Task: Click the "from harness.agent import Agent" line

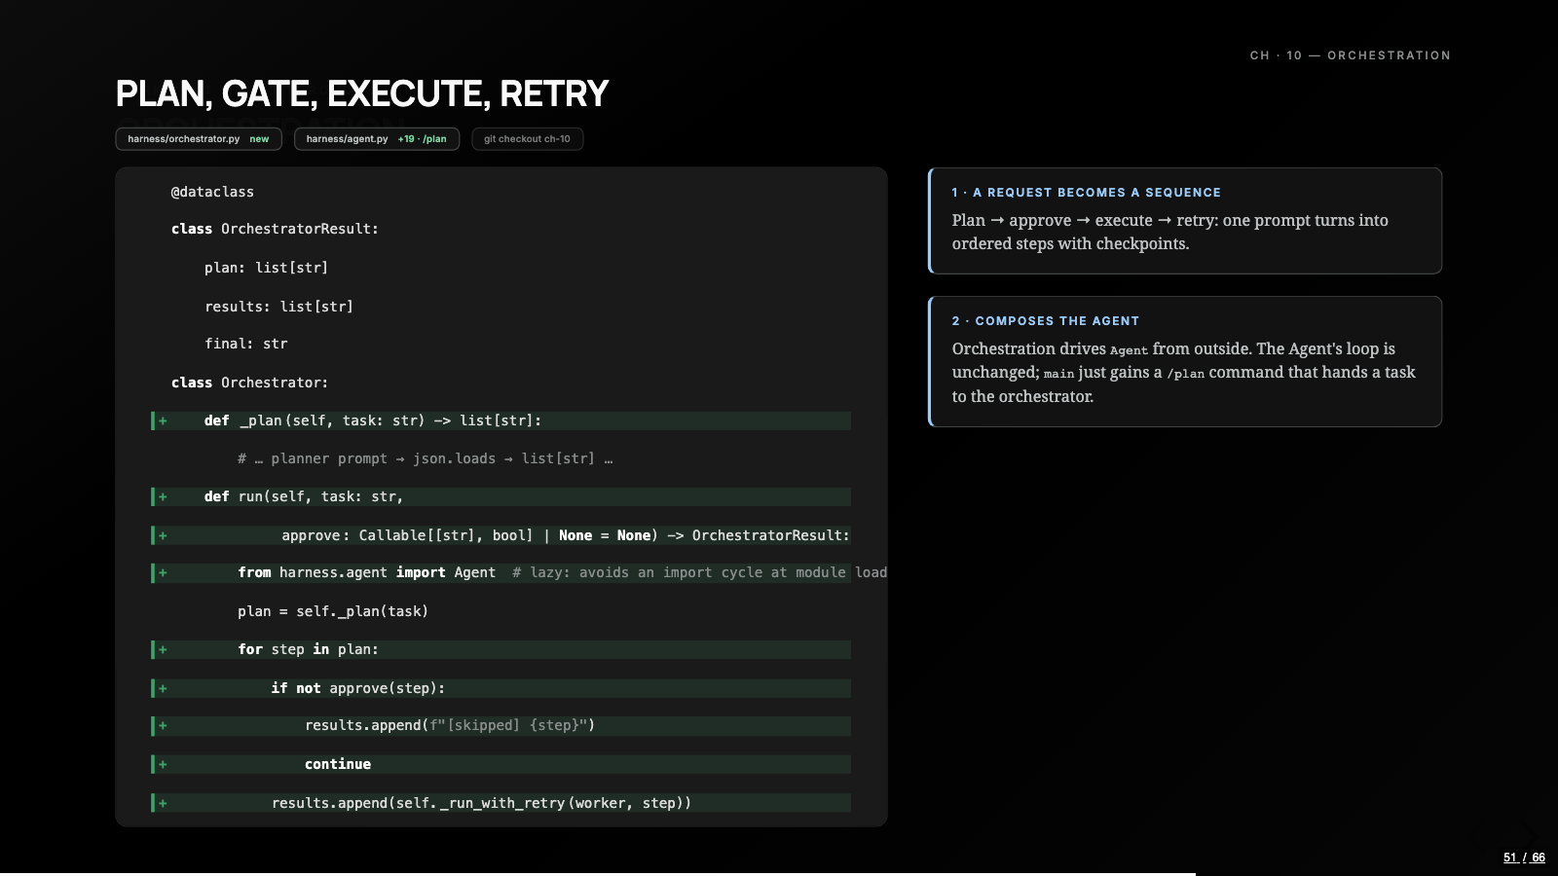Action: click(501, 572)
